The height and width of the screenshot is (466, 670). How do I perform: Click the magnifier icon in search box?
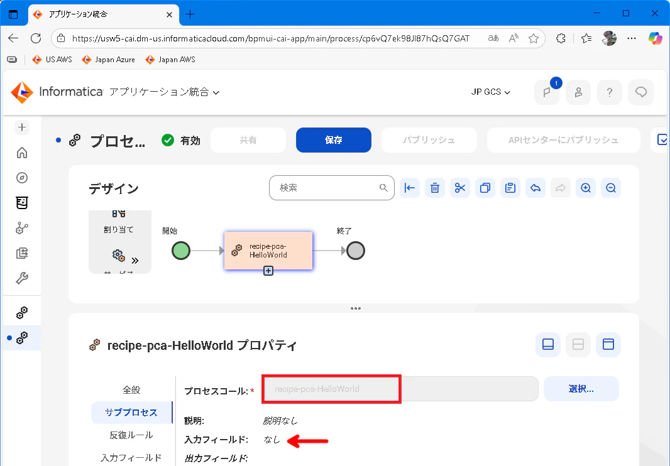(383, 188)
